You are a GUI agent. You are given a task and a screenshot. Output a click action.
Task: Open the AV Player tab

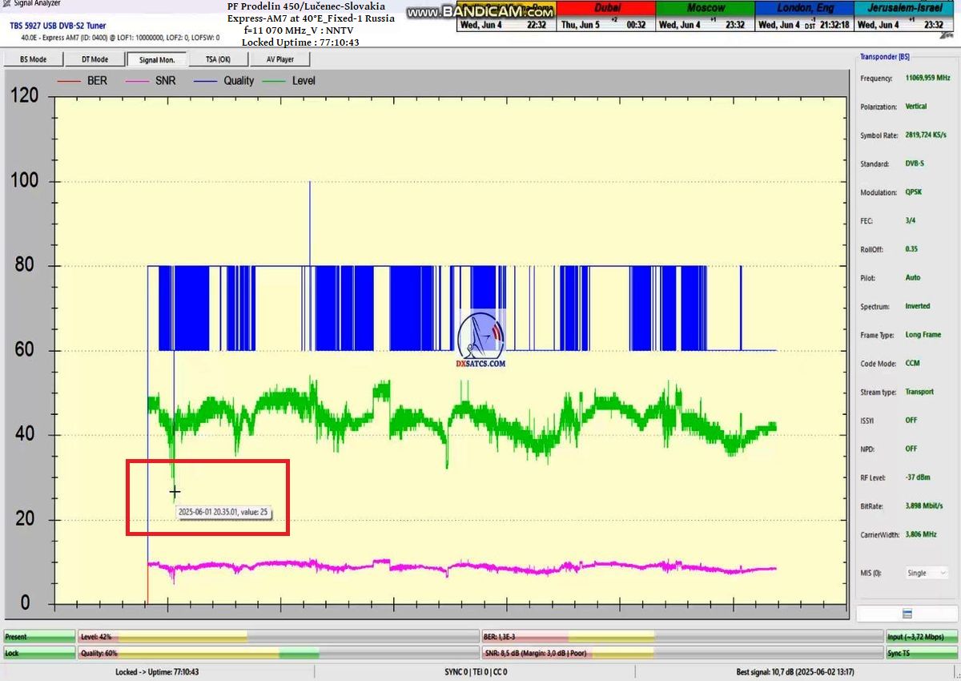[279, 59]
